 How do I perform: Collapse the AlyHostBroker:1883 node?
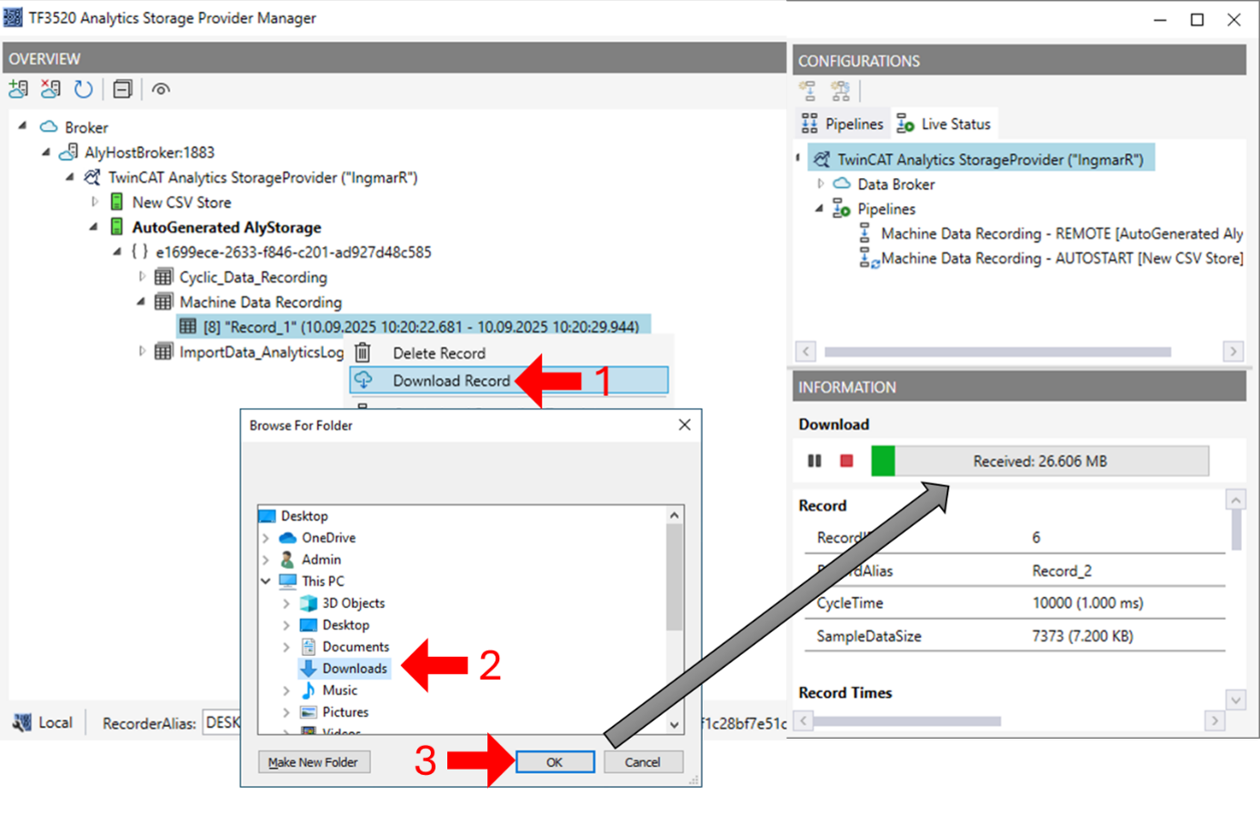click(46, 152)
